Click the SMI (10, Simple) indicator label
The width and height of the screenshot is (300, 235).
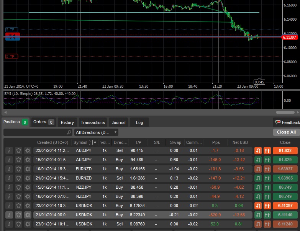[x=40, y=94]
